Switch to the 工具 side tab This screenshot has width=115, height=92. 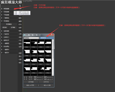coord(20,34)
